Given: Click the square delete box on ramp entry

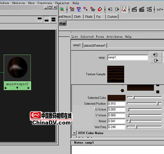Looking at the screenshot, I should (158, 92).
